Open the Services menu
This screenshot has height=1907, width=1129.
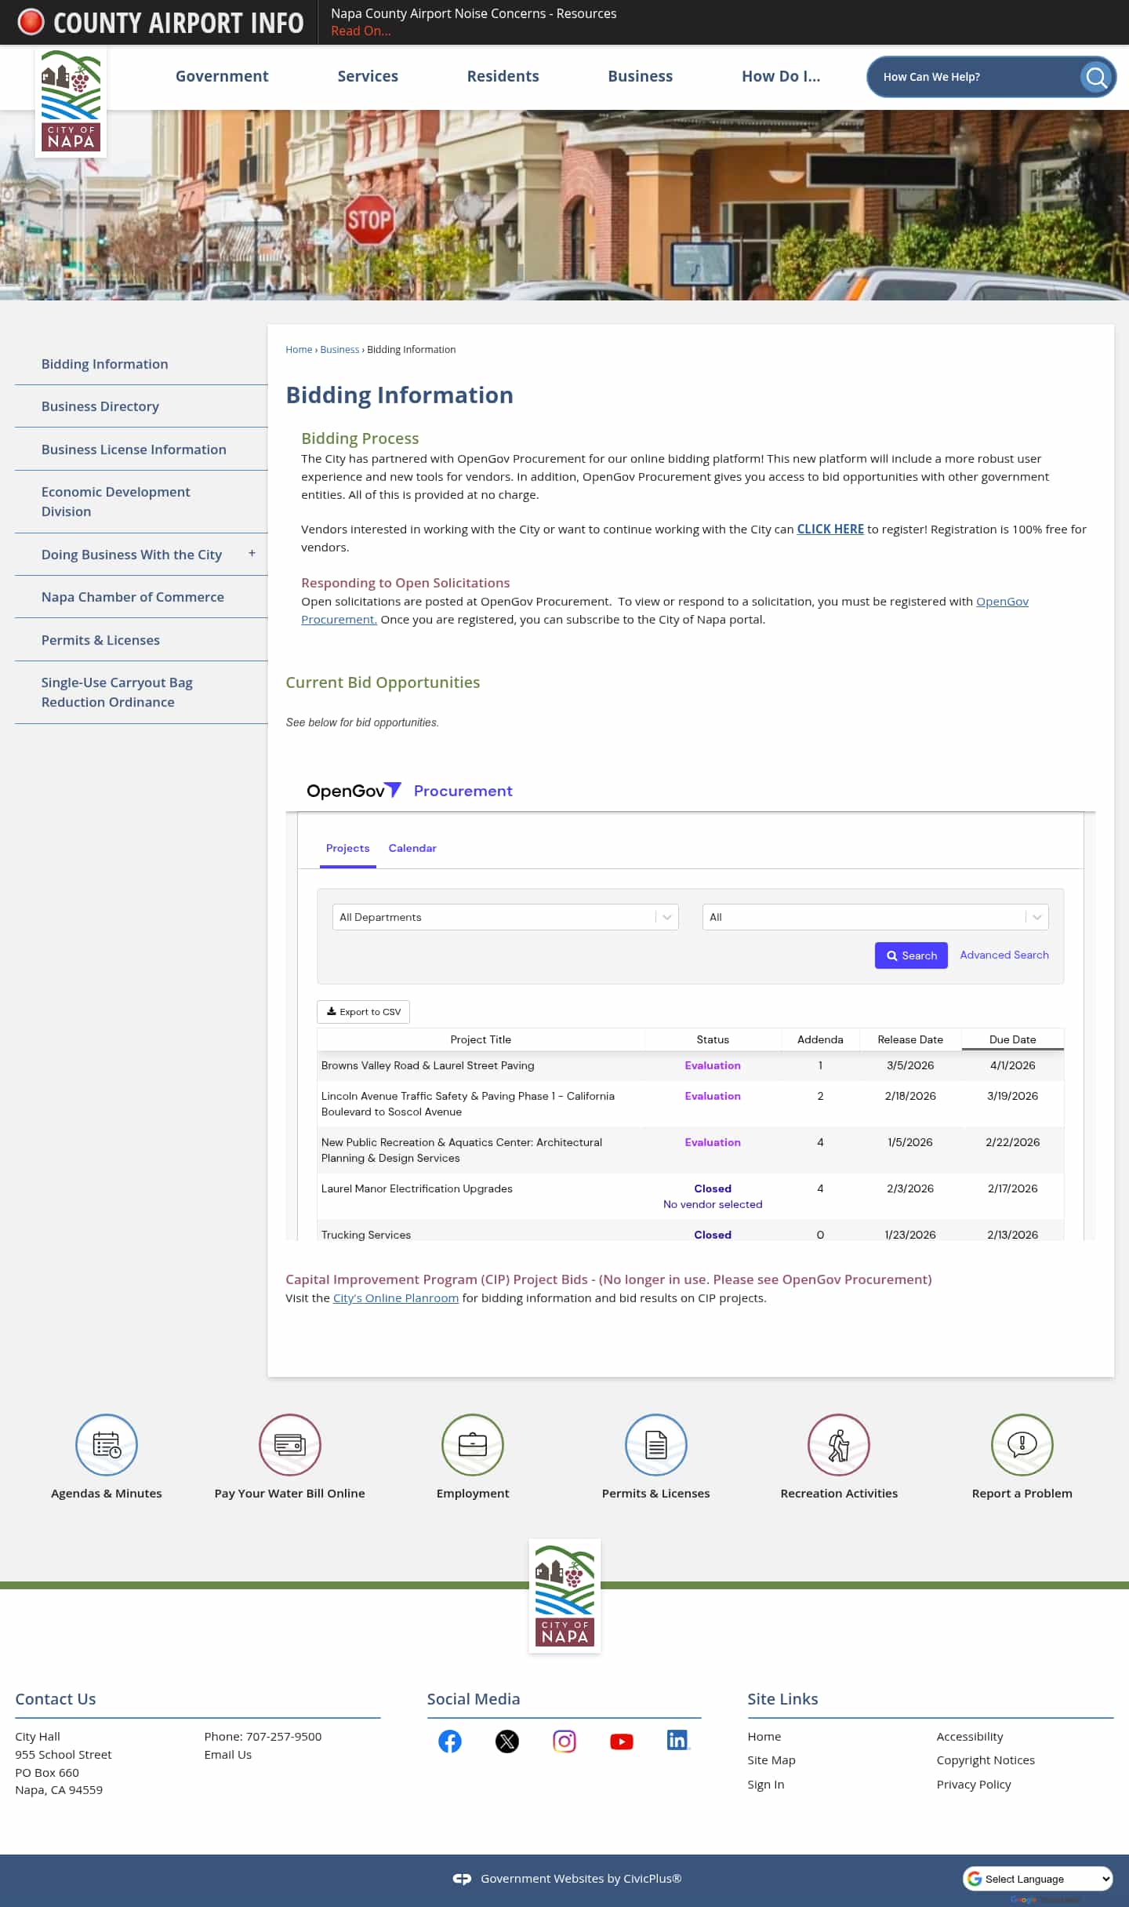coord(368,76)
